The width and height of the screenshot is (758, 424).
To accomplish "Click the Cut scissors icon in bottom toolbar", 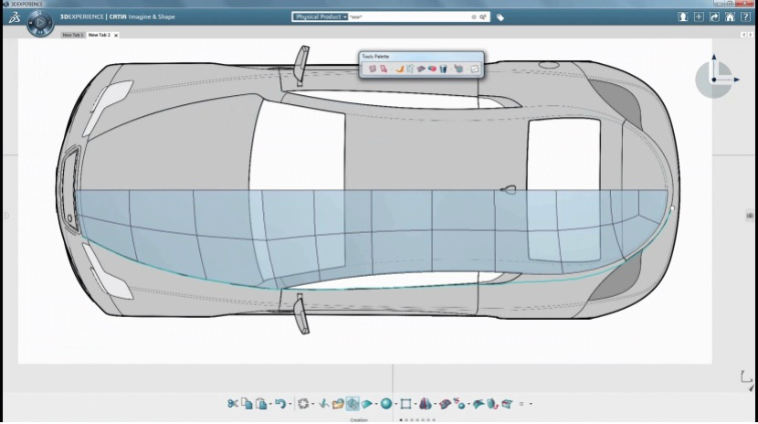I will [x=233, y=403].
